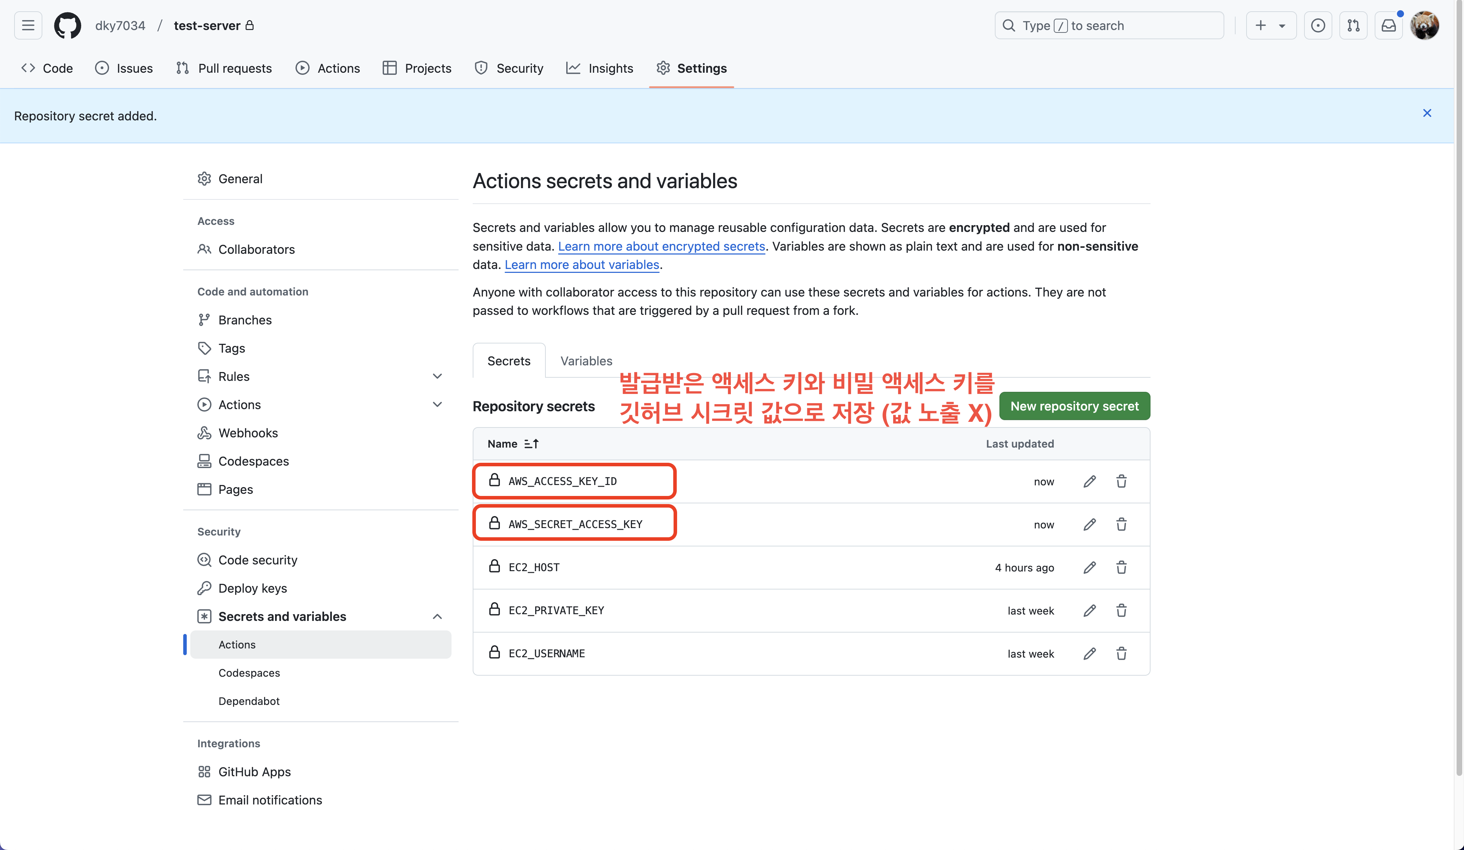The width and height of the screenshot is (1464, 850).
Task: Click the Type to search field
Action: pos(1109,25)
